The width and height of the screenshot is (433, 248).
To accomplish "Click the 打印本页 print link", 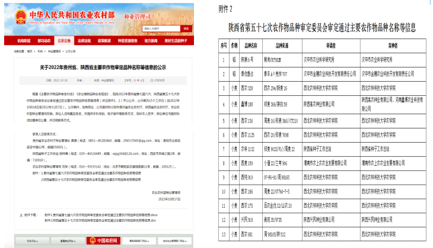I will coord(160,80).
